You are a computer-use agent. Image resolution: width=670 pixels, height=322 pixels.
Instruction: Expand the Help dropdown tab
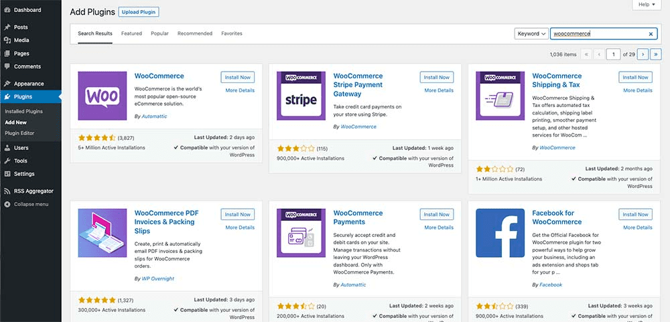click(x=647, y=5)
